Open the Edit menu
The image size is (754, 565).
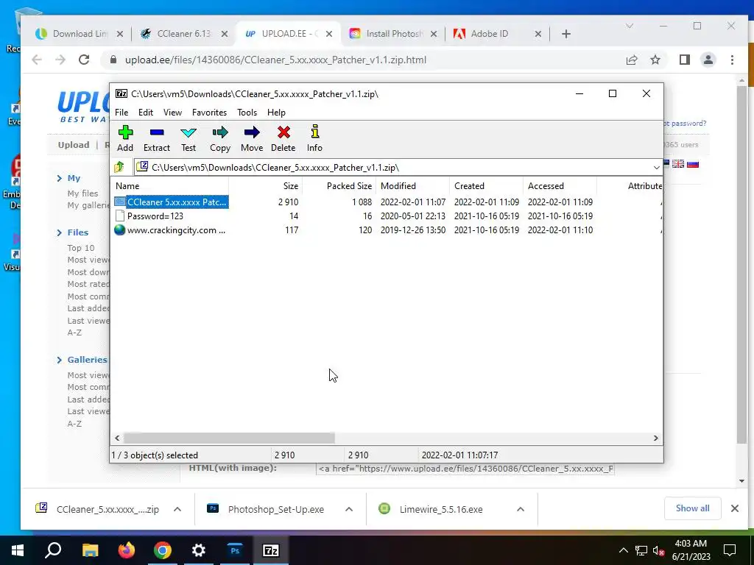[x=146, y=113]
